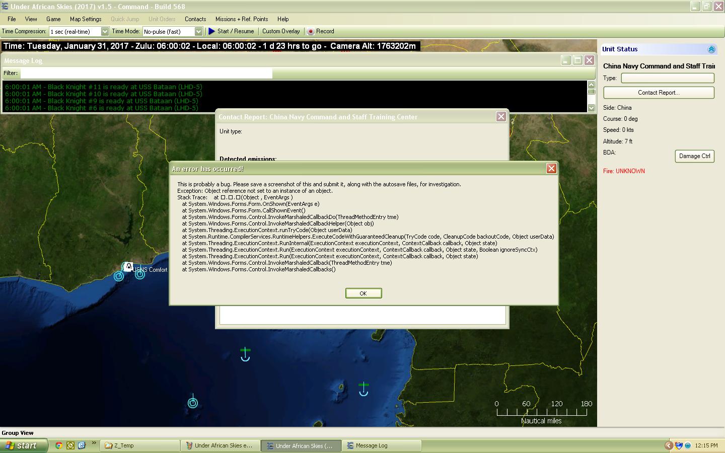Open the greyed Quick Jump menu

tap(125, 19)
